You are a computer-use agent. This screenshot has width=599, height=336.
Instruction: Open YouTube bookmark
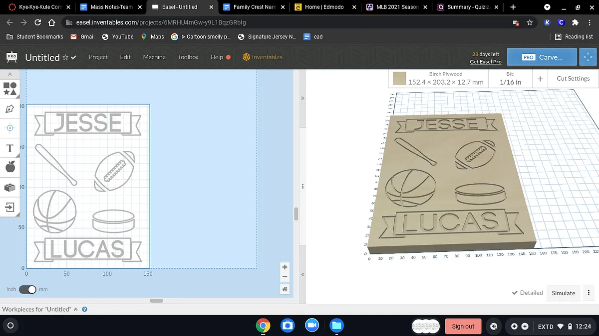(117, 36)
